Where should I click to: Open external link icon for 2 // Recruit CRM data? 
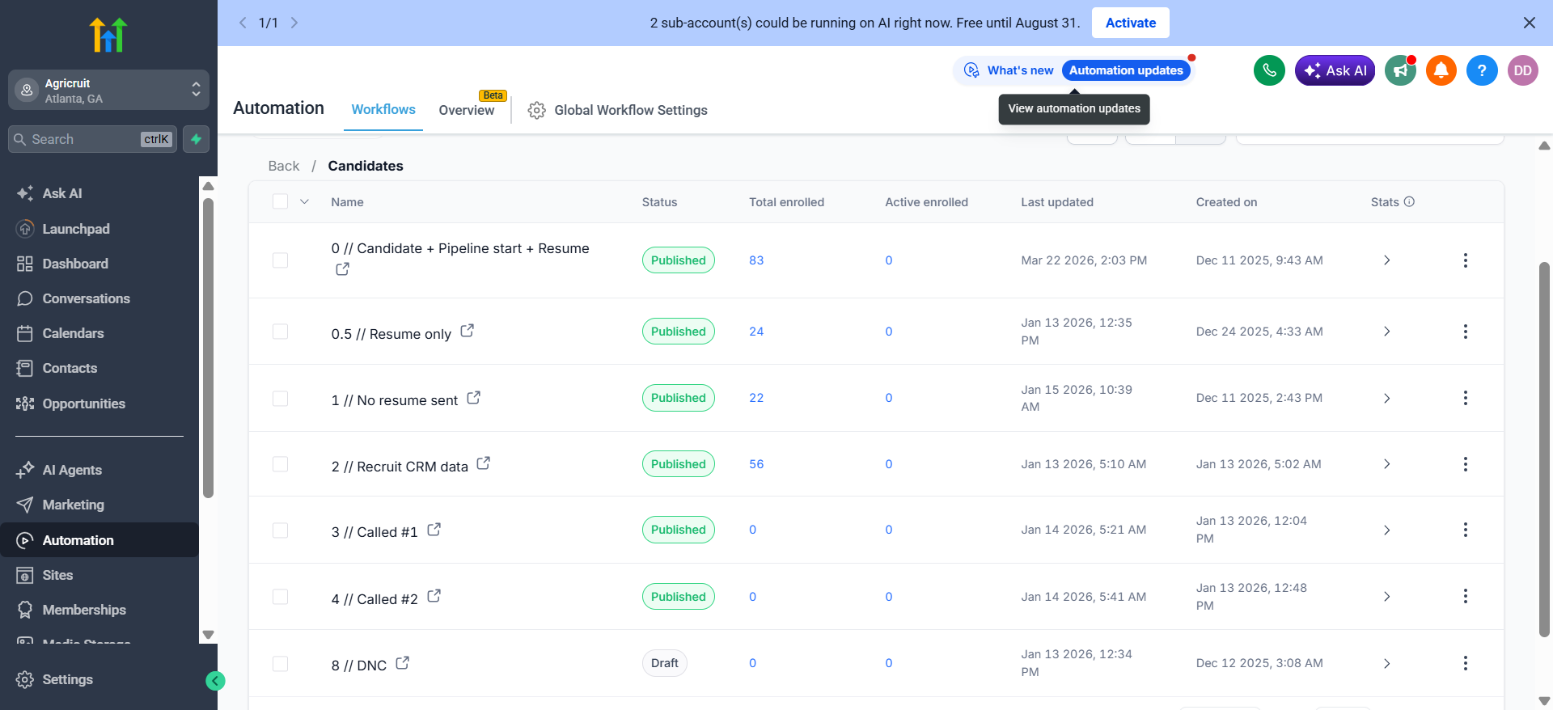[x=484, y=463]
